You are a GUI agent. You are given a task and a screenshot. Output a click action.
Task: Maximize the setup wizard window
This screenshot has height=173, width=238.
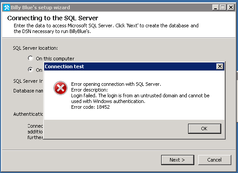(223, 7)
